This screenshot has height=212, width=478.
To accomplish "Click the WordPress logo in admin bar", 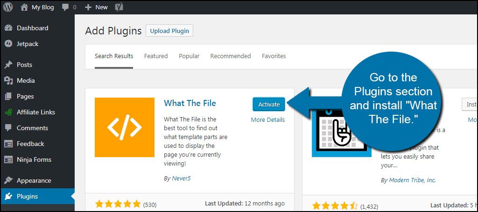I will point(8,7).
